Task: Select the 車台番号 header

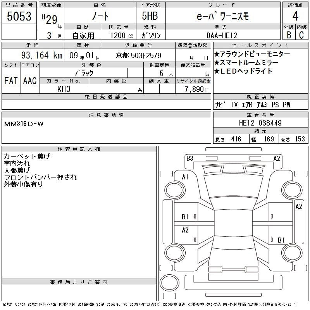Action: pyautogui.click(x=260, y=115)
